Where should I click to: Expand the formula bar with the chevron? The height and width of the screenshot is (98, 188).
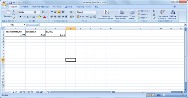185,24
